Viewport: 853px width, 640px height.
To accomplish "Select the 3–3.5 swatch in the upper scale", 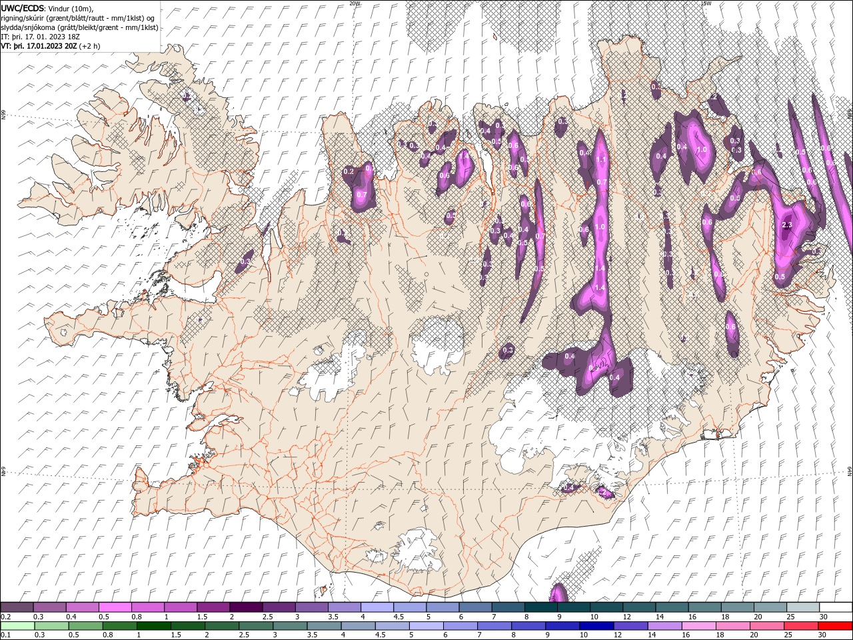I will pyautogui.click(x=311, y=607).
